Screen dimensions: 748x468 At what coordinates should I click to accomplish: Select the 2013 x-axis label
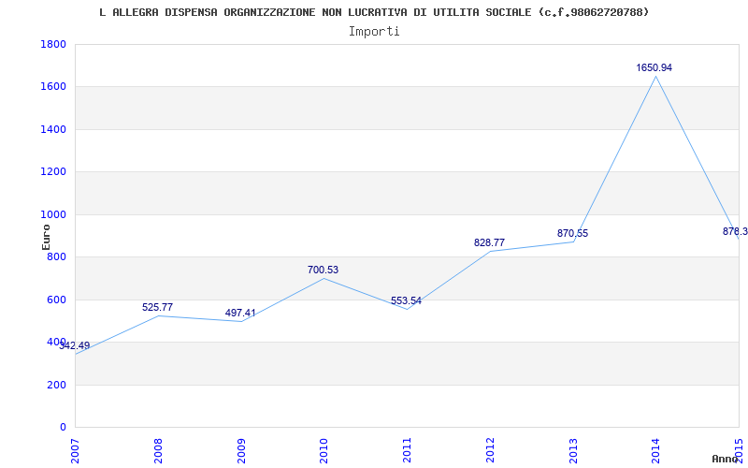coord(573,451)
